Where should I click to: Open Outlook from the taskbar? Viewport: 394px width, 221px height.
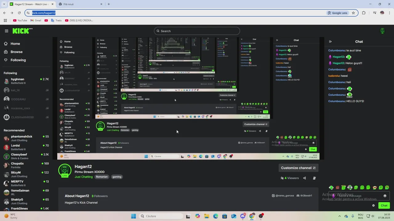pyautogui.click(x=234, y=216)
